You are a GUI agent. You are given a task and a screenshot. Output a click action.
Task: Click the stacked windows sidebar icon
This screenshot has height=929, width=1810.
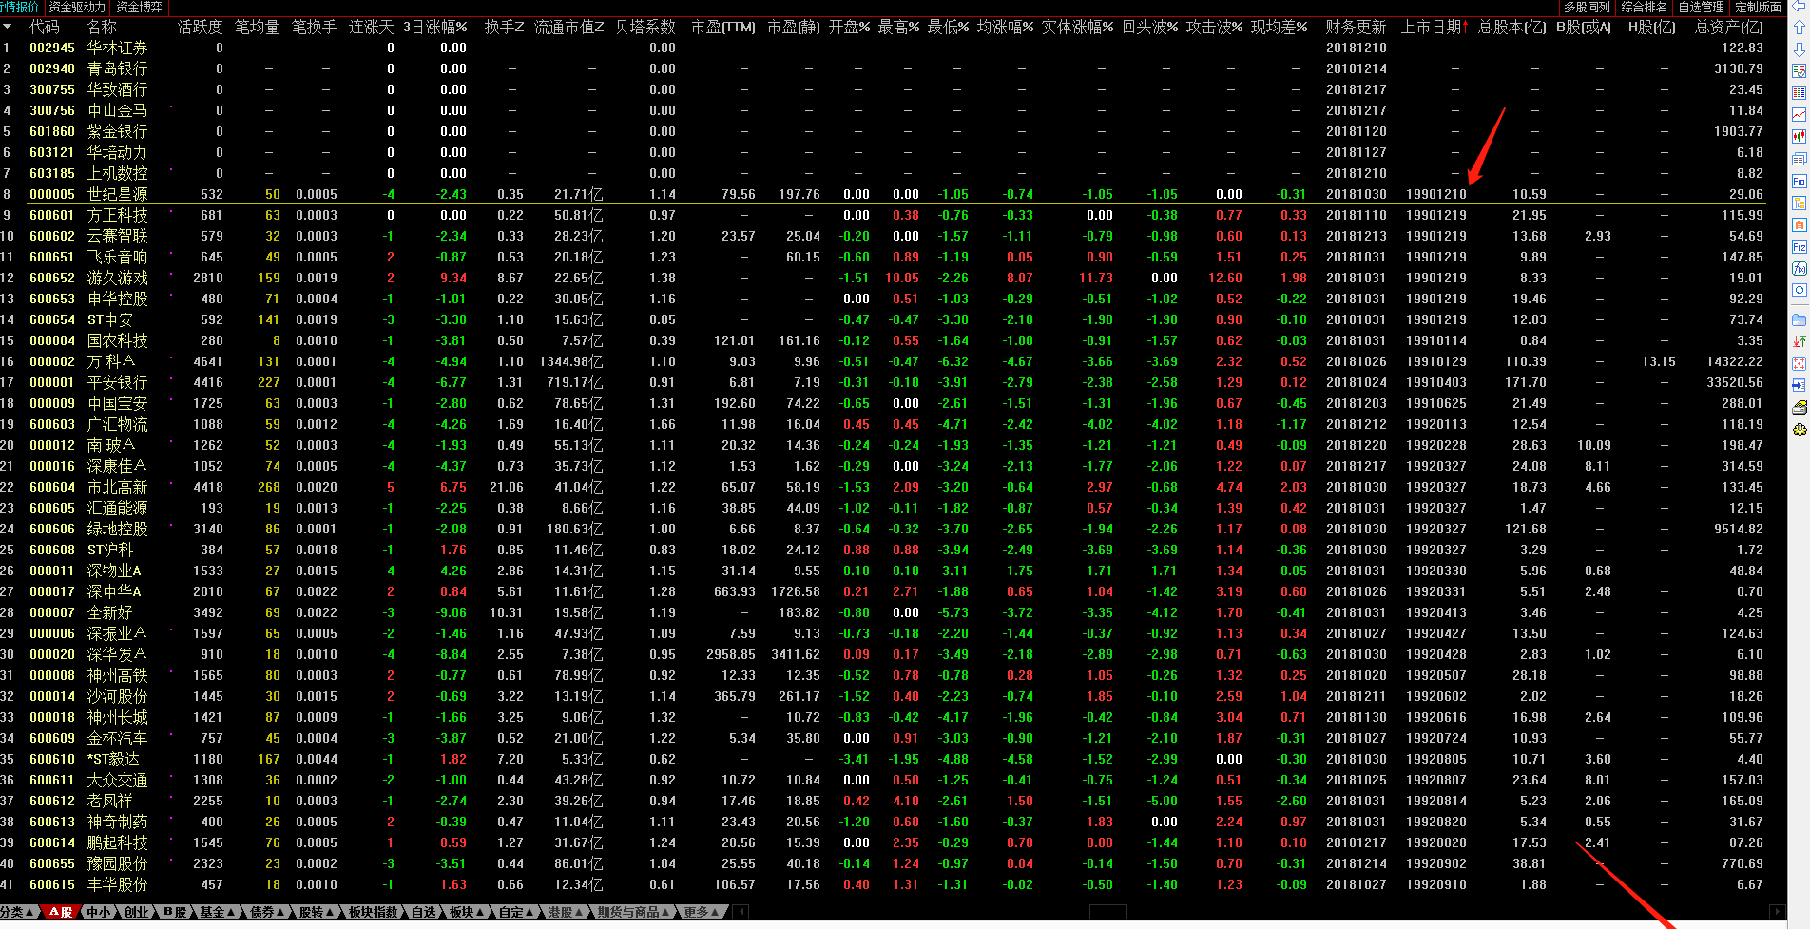click(1799, 159)
